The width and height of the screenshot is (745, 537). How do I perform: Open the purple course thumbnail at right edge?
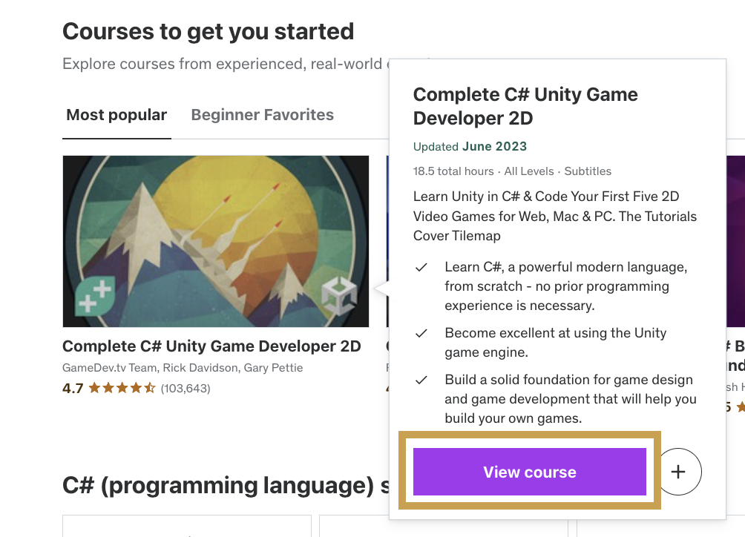[735, 241]
